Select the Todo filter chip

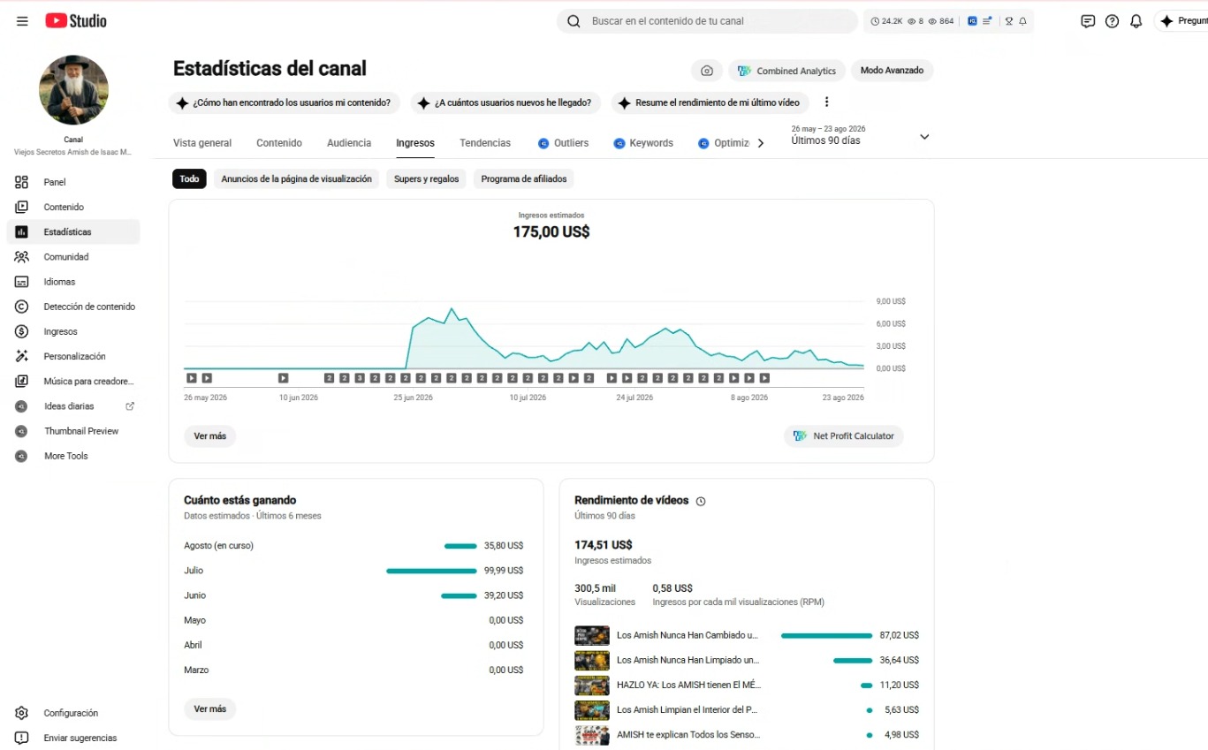[189, 178]
